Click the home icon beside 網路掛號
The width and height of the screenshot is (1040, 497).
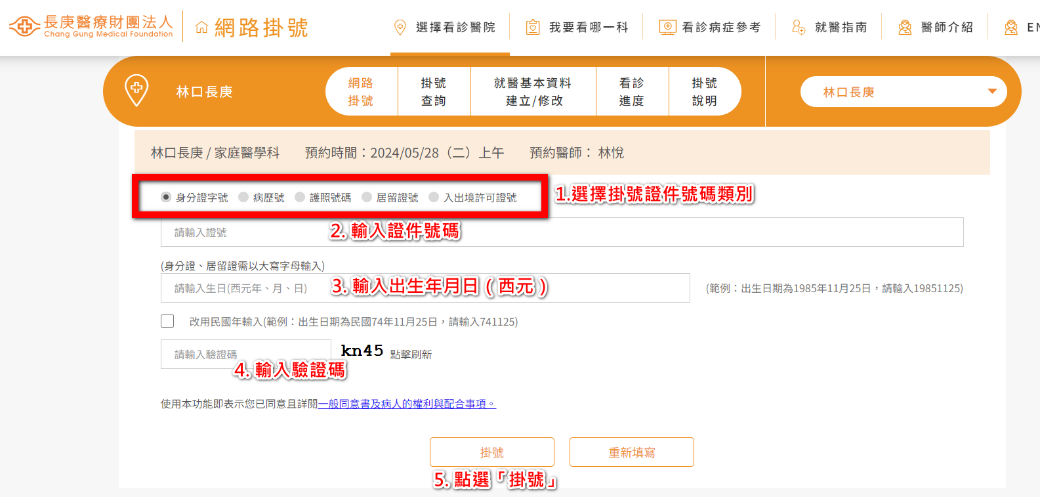pos(202,28)
